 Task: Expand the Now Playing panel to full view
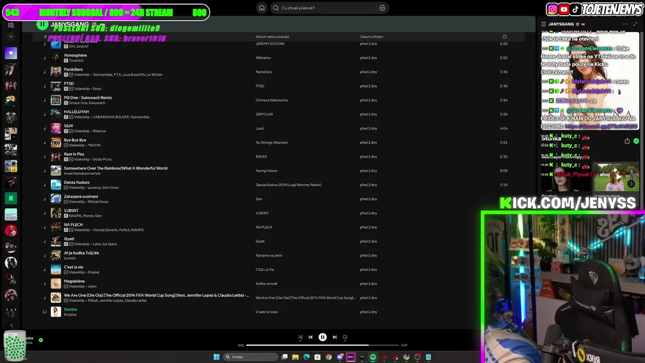click(636, 24)
